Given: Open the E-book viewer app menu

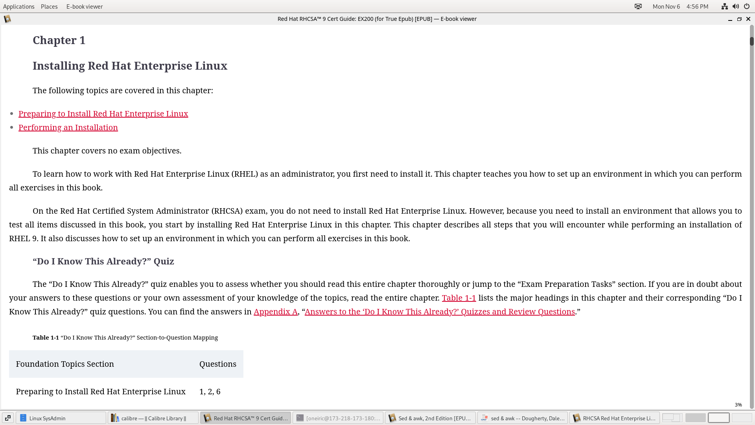Looking at the screenshot, I should (x=85, y=6).
